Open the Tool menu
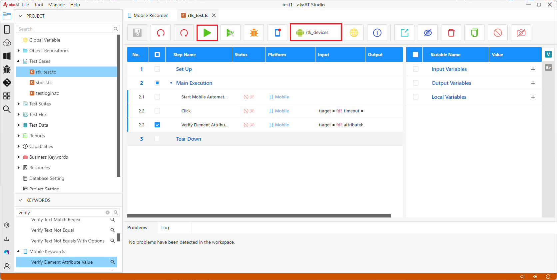The width and height of the screenshot is (557, 280). [39, 5]
